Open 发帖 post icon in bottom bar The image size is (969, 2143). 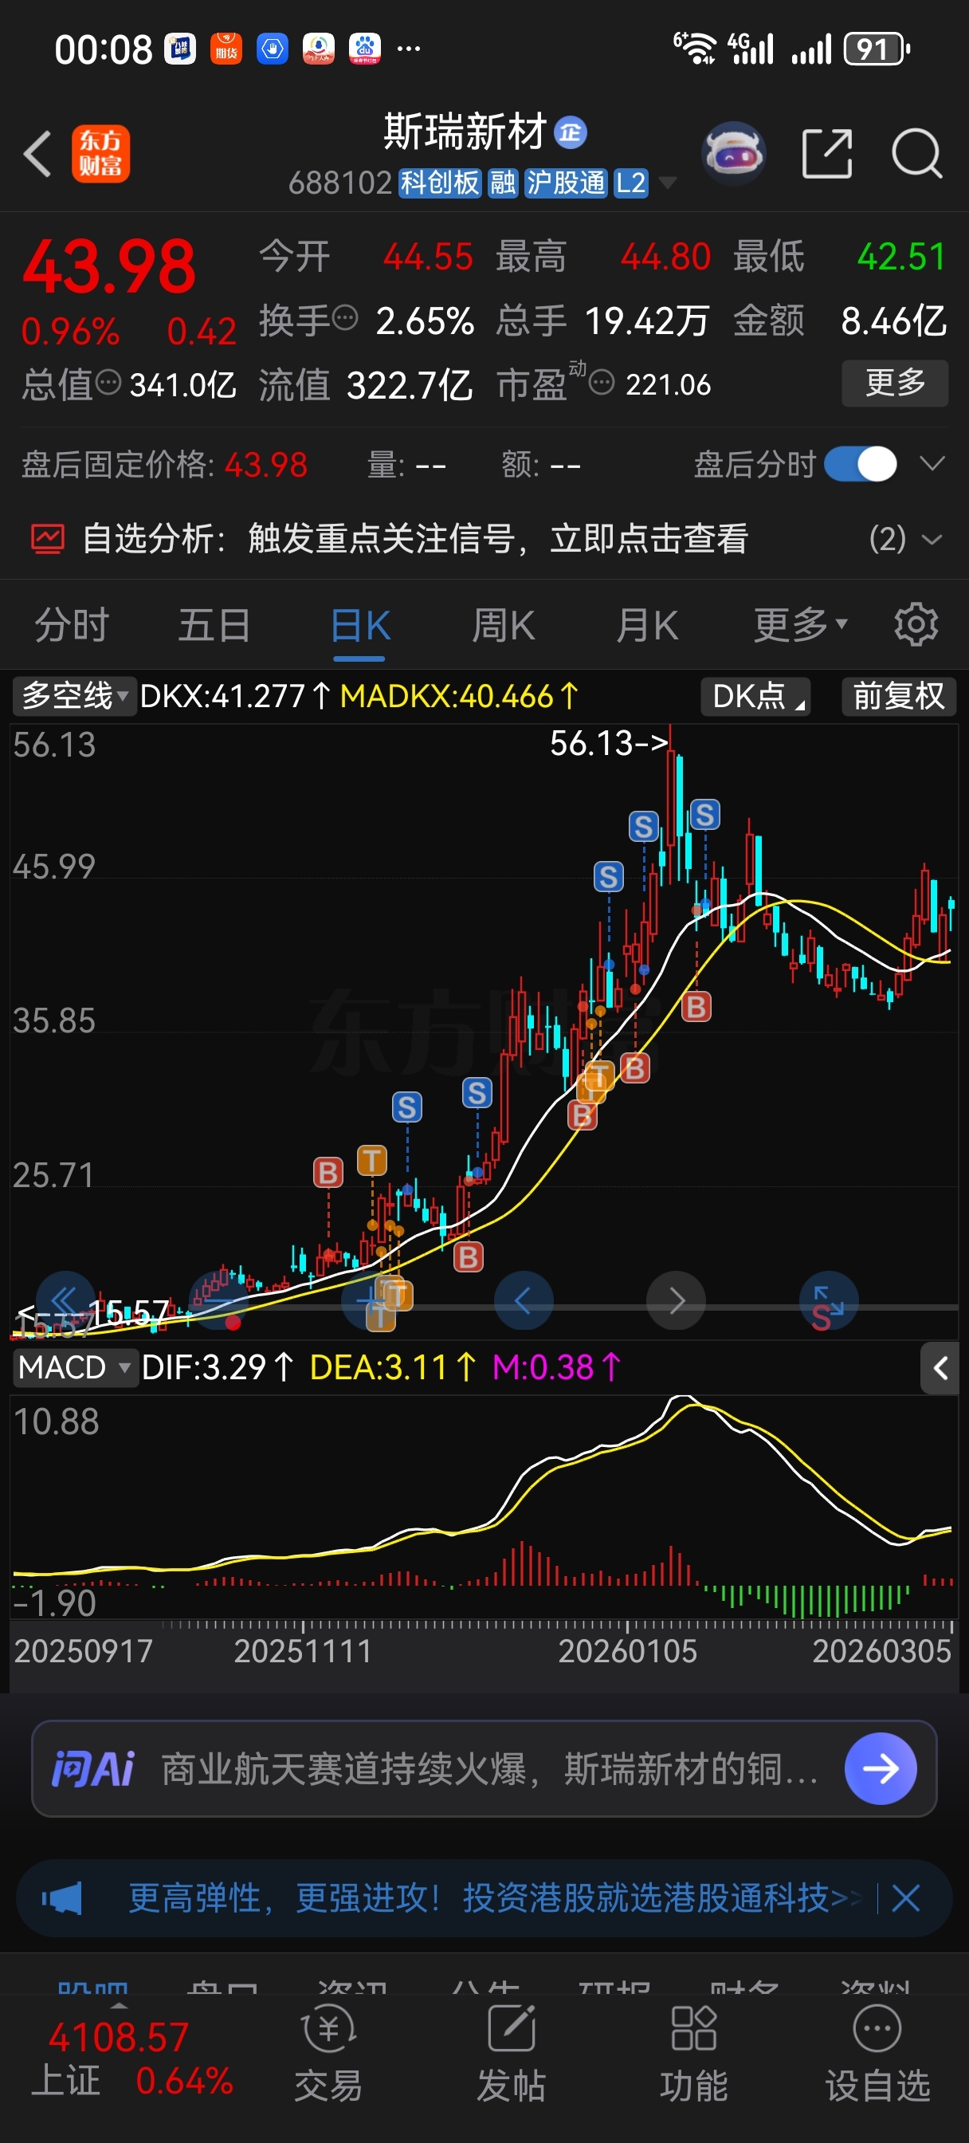(512, 2030)
